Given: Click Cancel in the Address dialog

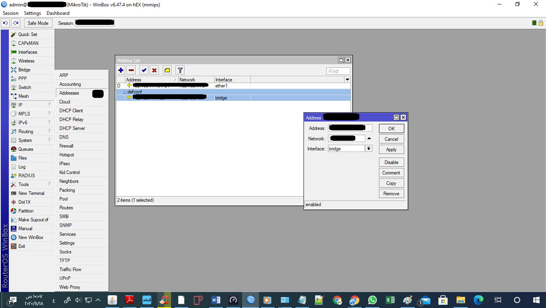Looking at the screenshot, I should pos(391,139).
